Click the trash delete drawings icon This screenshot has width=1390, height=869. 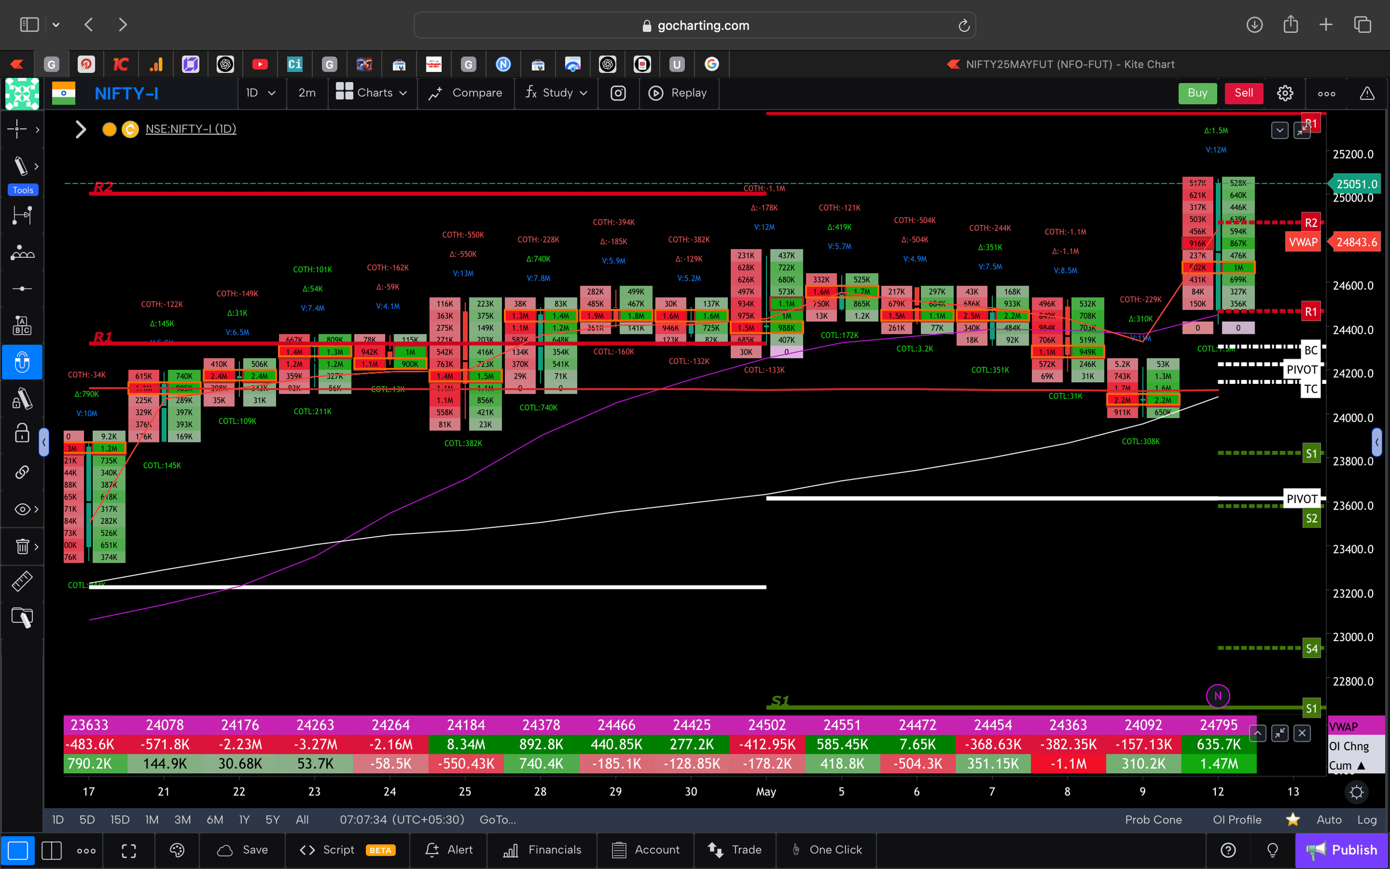point(22,546)
